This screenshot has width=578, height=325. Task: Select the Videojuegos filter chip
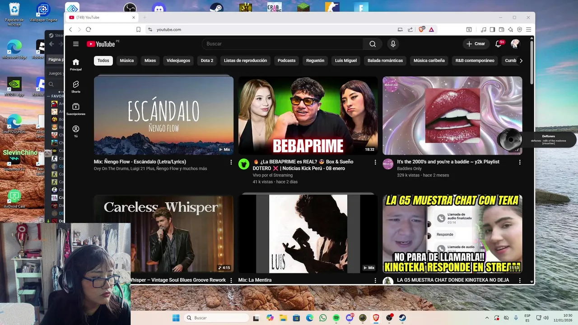(x=178, y=60)
